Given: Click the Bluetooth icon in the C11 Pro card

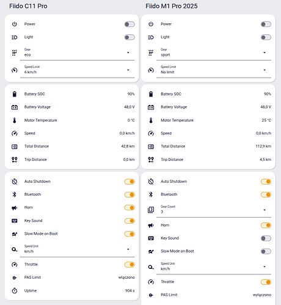Looking at the screenshot, I should pyautogui.click(x=15, y=194).
